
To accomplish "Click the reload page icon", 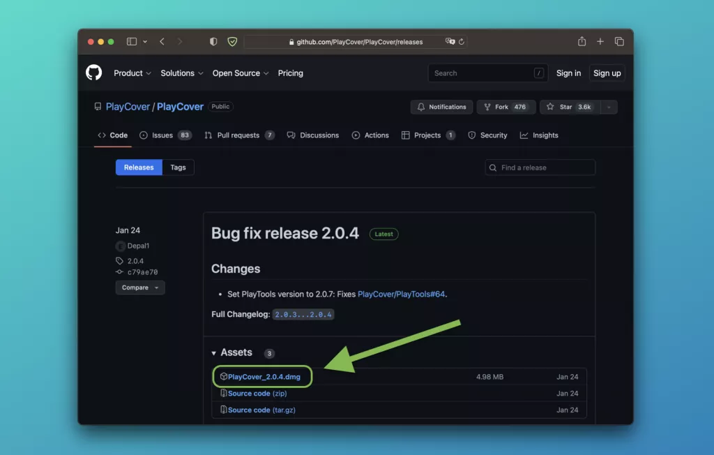I will (x=462, y=42).
